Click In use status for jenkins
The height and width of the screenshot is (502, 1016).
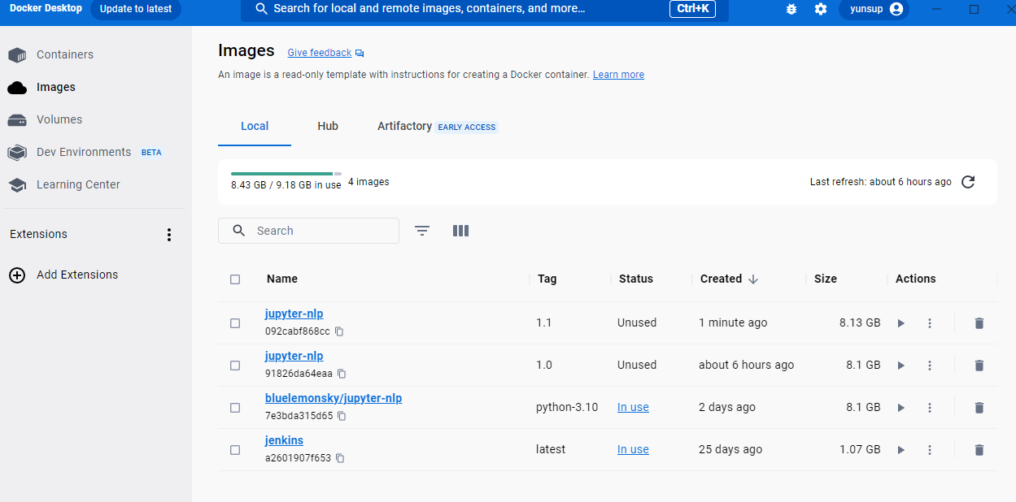(x=633, y=449)
